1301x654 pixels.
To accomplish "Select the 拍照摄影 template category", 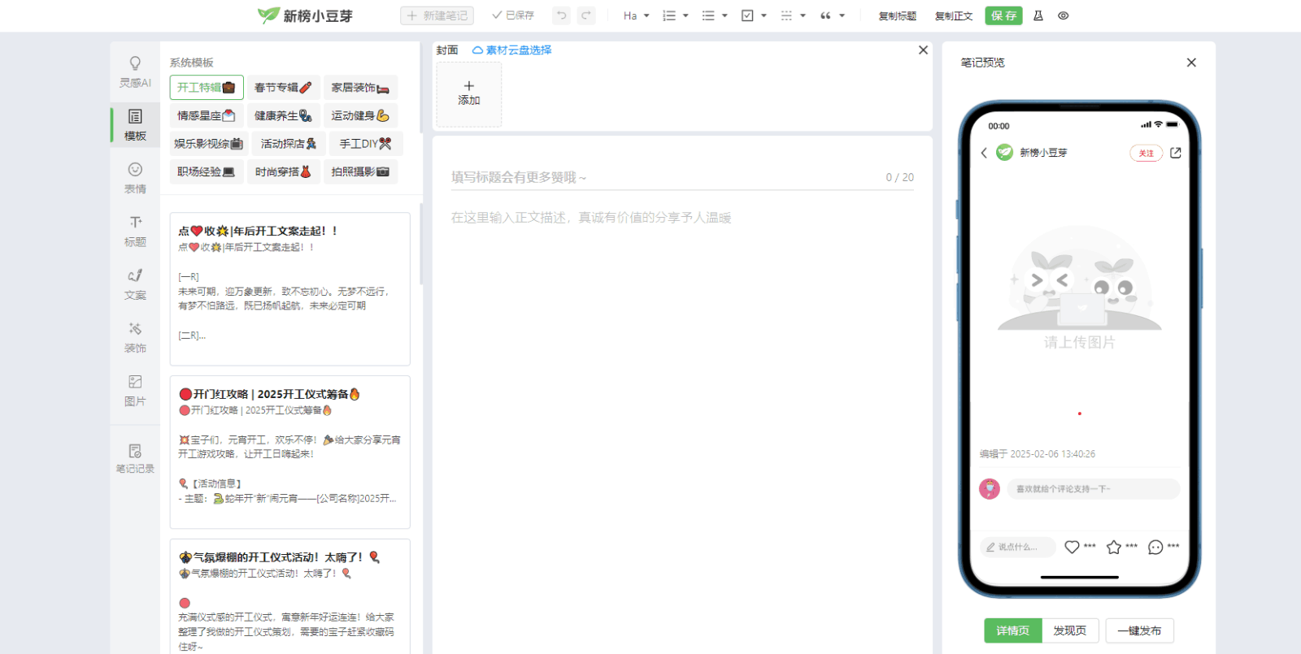I will pos(360,171).
